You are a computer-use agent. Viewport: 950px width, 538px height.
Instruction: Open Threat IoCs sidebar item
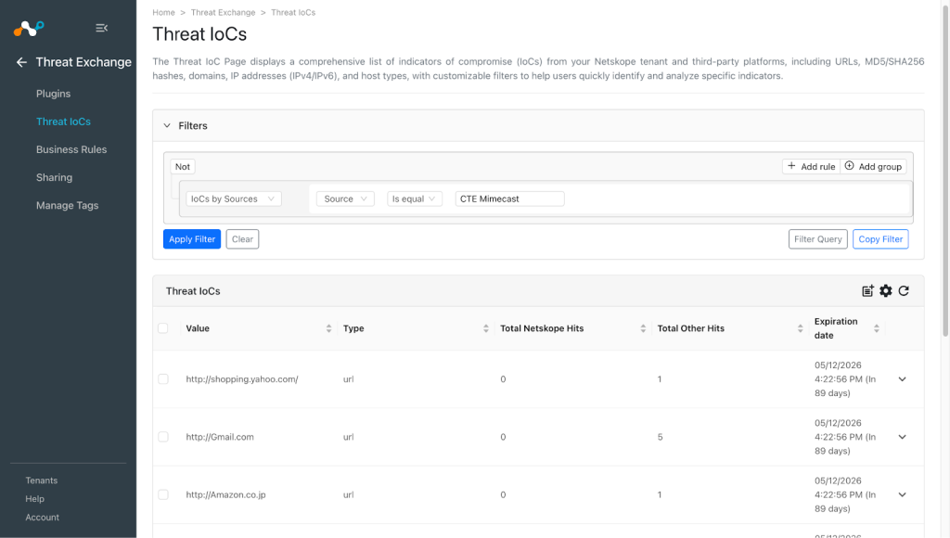pos(63,122)
